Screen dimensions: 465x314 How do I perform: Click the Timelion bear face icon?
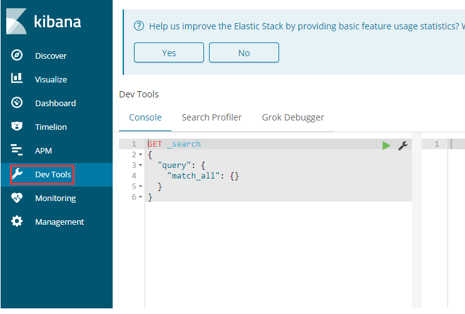(18, 127)
